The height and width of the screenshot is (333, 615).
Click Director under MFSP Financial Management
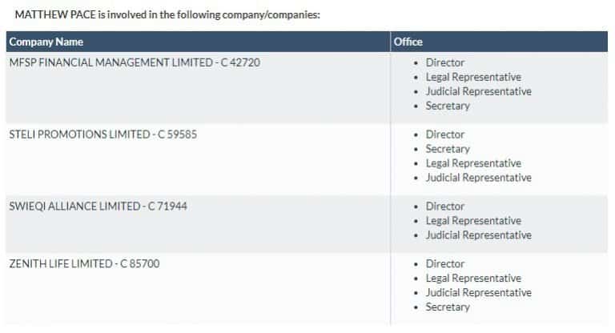tap(445, 62)
